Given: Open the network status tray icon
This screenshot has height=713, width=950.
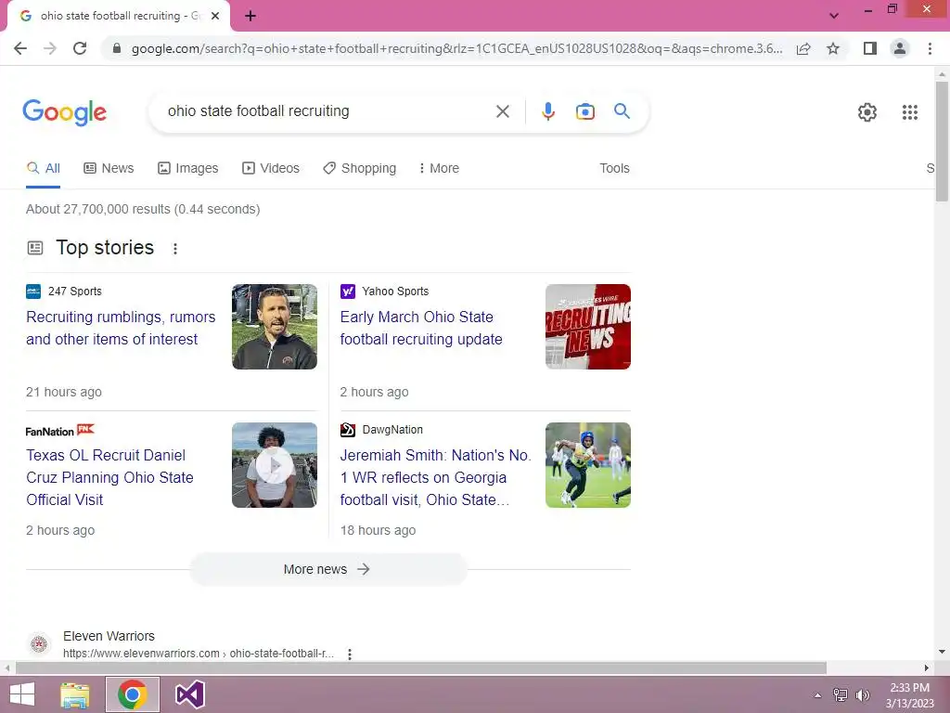Looking at the screenshot, I should [x=841, y=694].
